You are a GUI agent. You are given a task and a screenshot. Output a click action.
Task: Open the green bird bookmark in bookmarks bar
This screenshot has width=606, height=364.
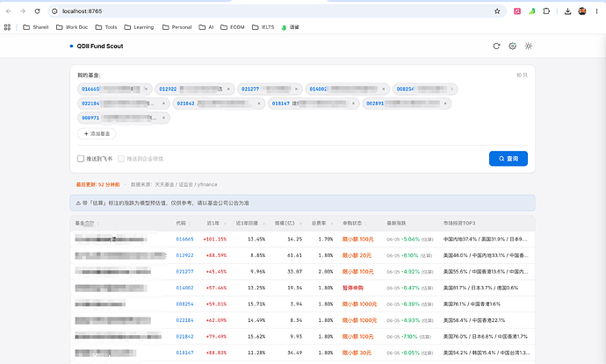pos(290,27)
